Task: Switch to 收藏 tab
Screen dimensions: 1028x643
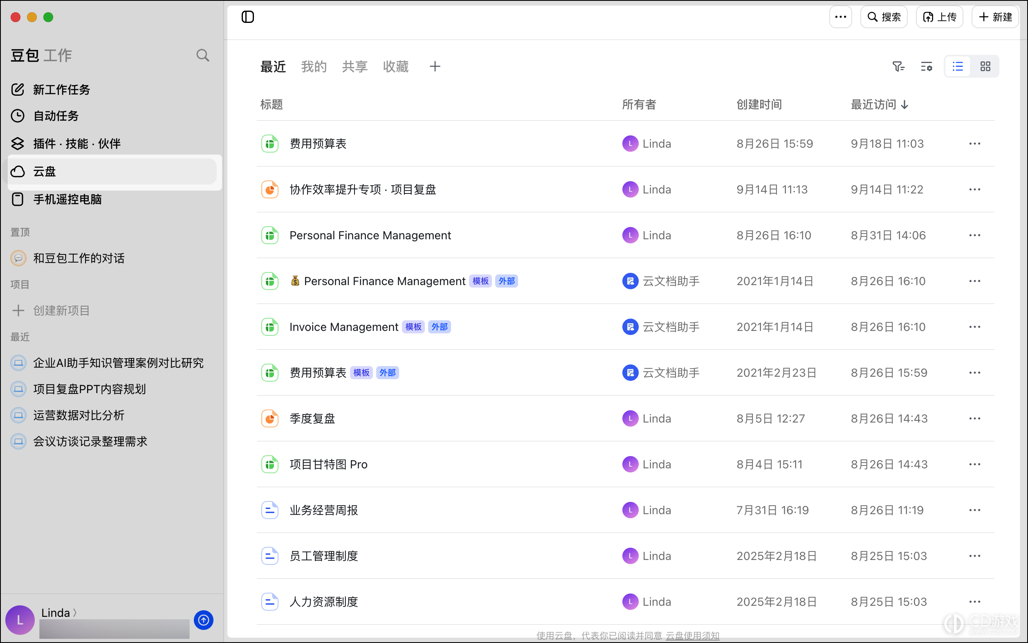Action: (x=395, y=66)
